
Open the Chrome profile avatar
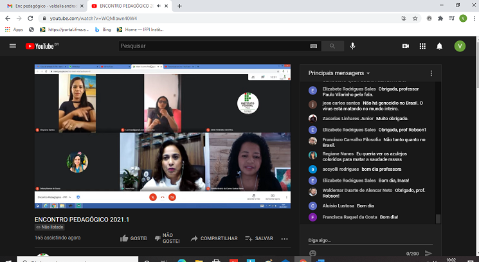point(463,18)
